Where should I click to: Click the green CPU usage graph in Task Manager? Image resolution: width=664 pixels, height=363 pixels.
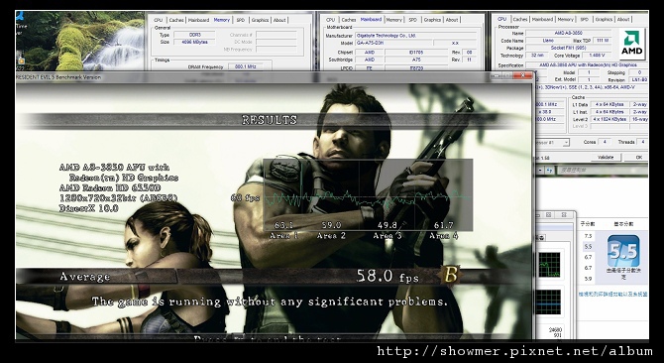point(550,264)
